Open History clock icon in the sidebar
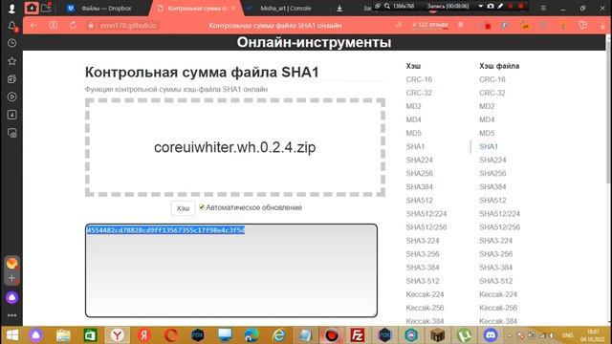This screenshot has width=612, height=344. coord(11,43)
